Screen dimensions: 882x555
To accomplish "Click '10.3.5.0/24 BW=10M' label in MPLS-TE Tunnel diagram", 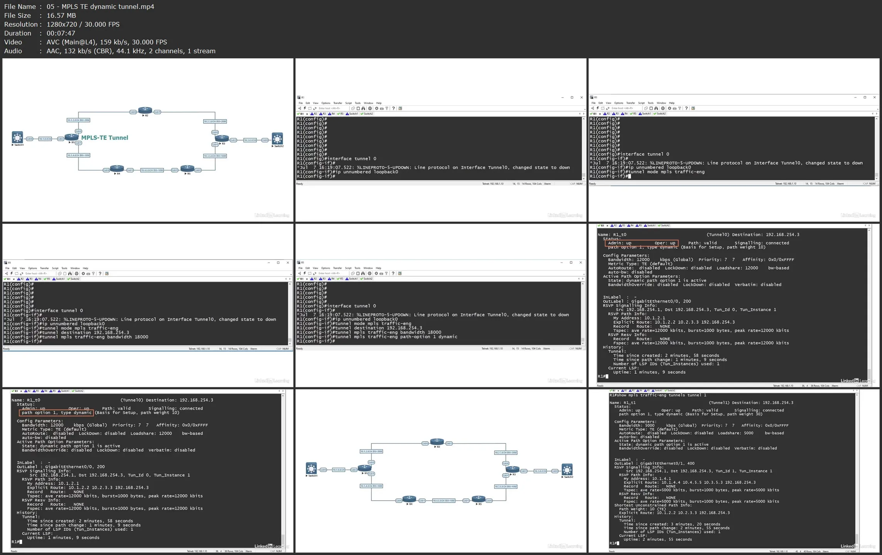I will pyautogui.click(x=215, y=156).
